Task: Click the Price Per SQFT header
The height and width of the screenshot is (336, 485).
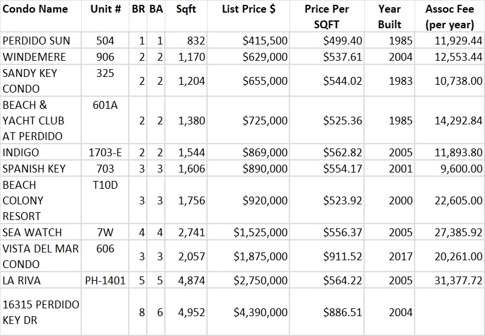Action: tap(327, 17)
